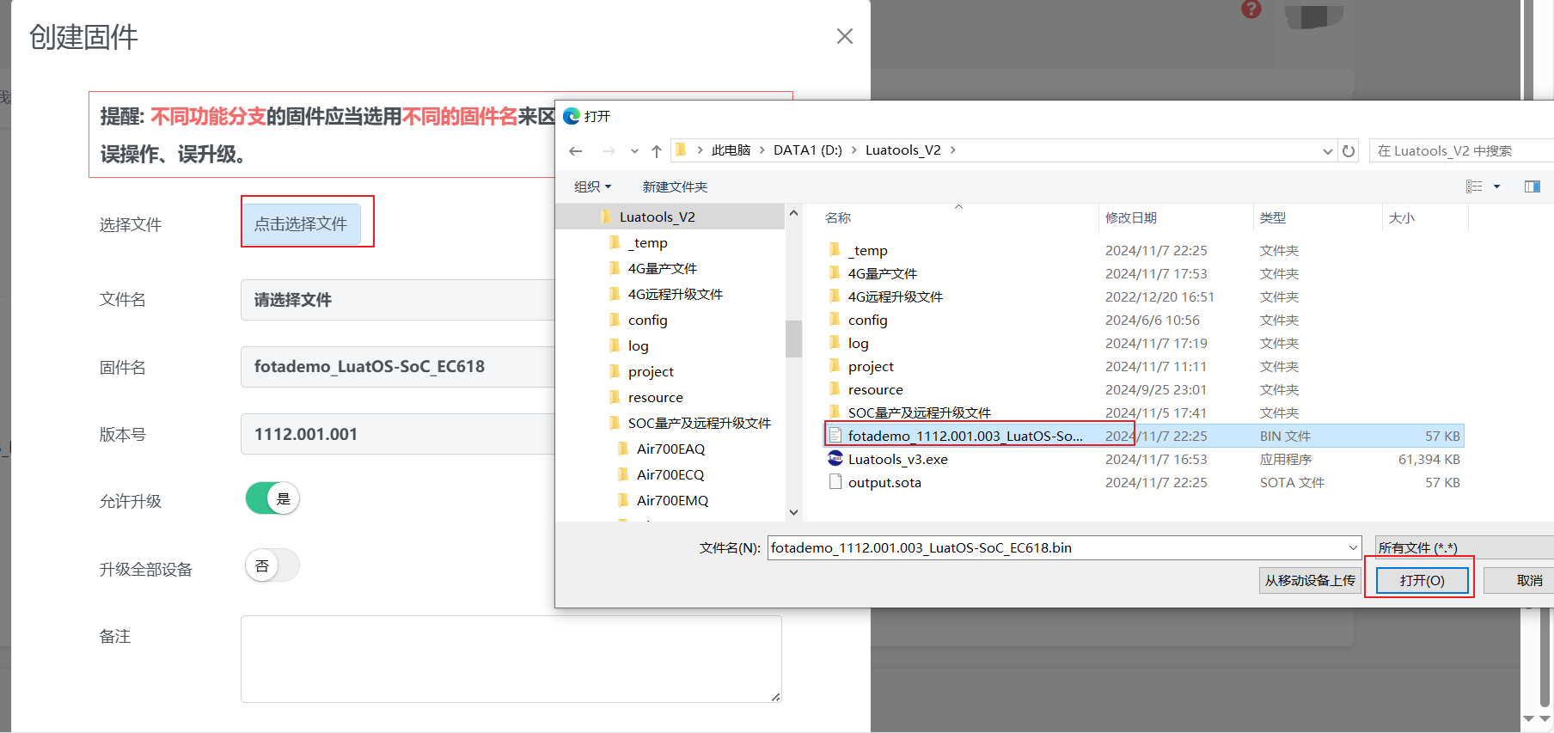This screenshot has height=733, width=1554.
Task: Refresh the folder view
Action: click(1349, 151)
